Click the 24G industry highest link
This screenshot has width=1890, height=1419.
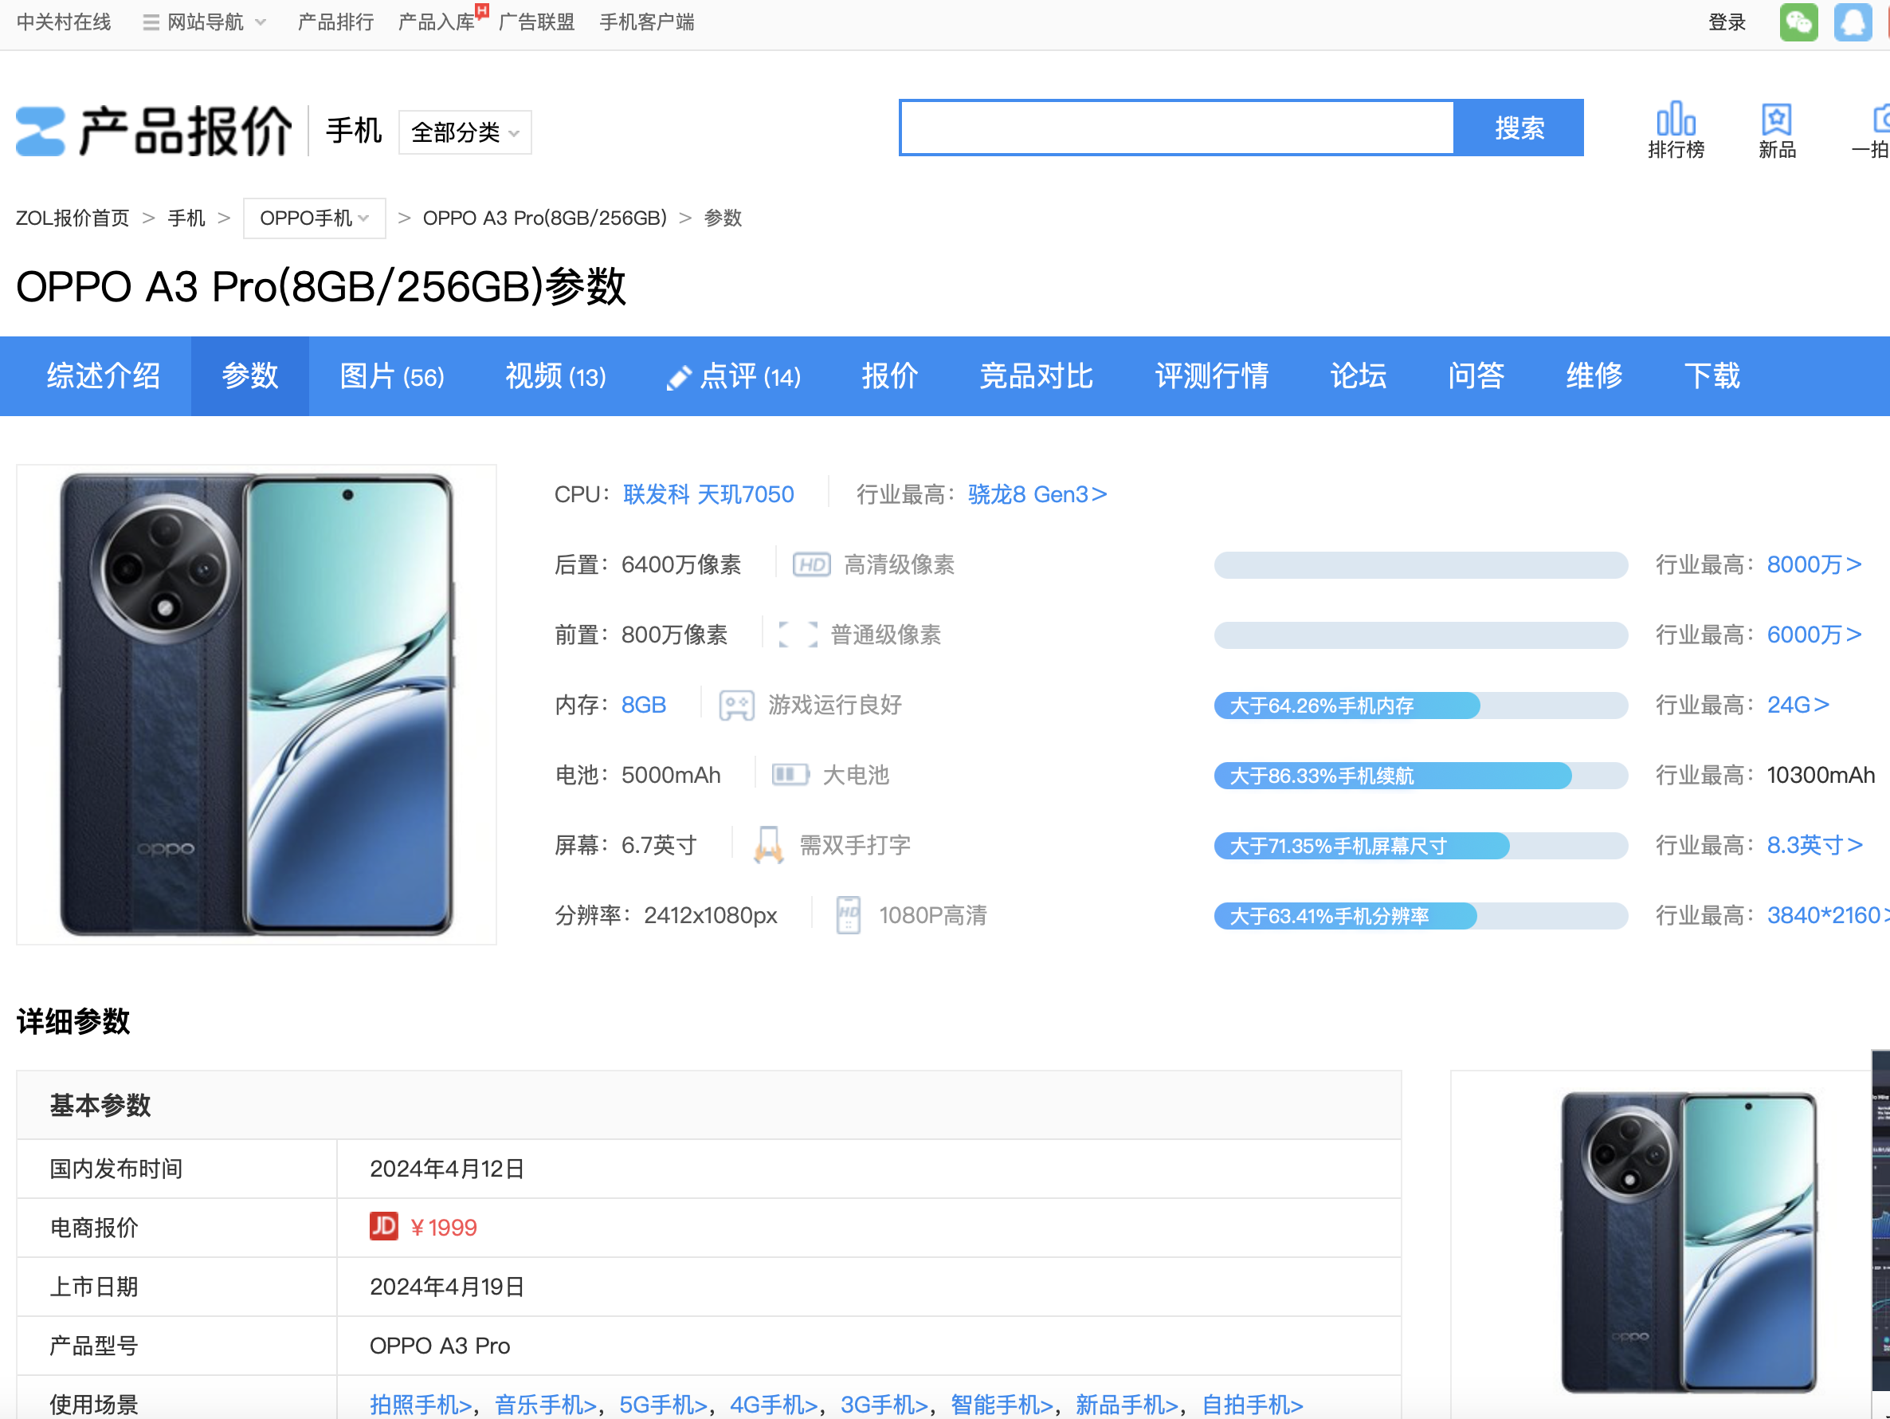pyautogui.click(x=1798, y=706)
